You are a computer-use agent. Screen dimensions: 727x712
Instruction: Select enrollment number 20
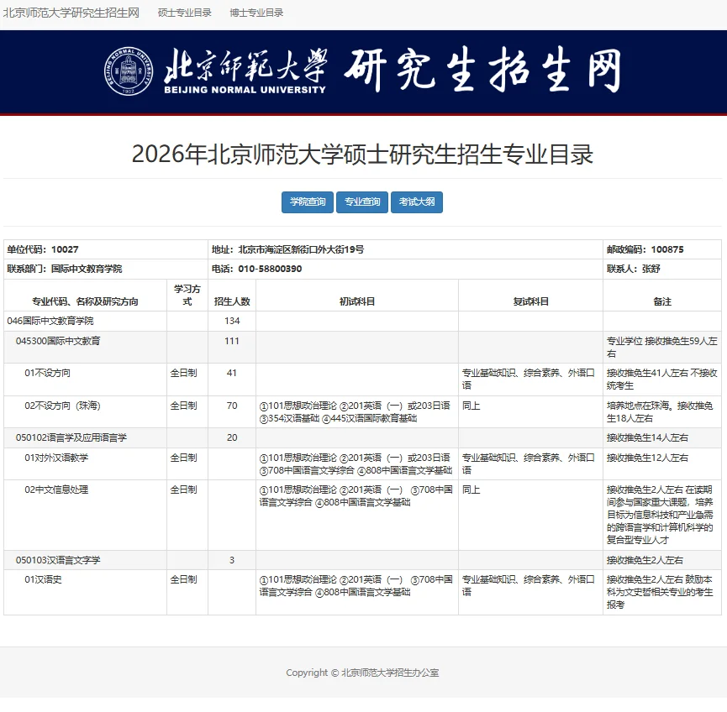click(x=232, y=437)
